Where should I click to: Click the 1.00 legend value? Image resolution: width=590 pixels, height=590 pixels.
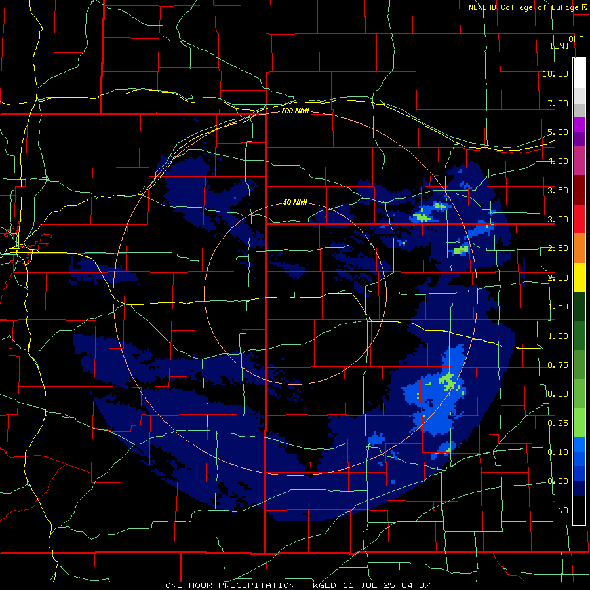558,336
